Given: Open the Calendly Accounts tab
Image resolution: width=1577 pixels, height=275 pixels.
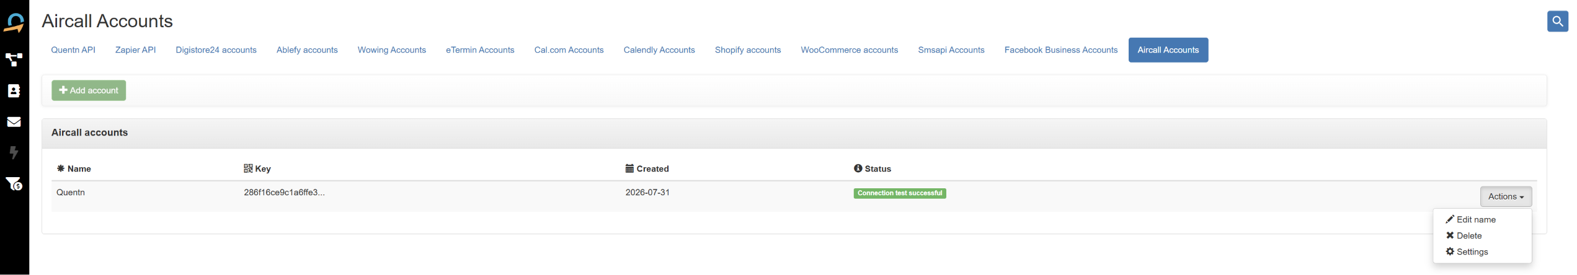Looking at the screenshot, I should pyautogui.click(x=659, y=50).
